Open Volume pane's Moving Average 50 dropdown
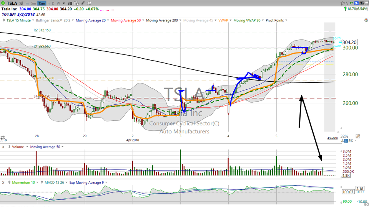This screenshot has width=369, height=207. coord(62,147)
